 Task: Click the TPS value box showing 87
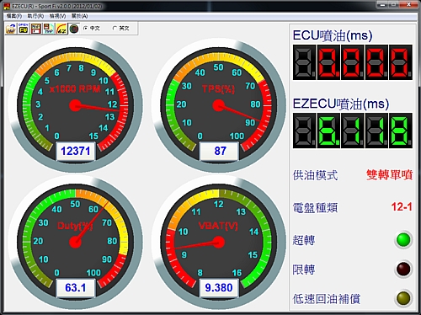(219, 152)
